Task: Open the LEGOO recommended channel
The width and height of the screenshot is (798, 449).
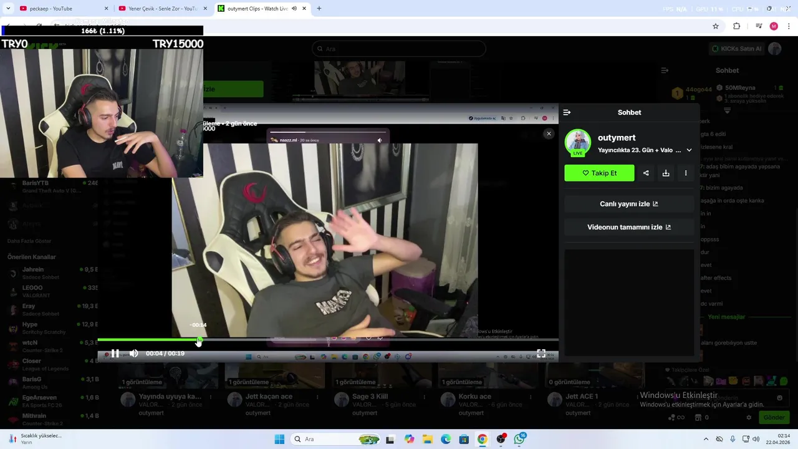Action: [52, 291]
